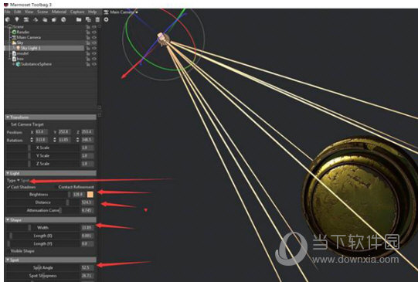Toggle visibility eye of Scene row
Image resolution: width=418 pixels, height=282 pixels.
pos(94,26)
